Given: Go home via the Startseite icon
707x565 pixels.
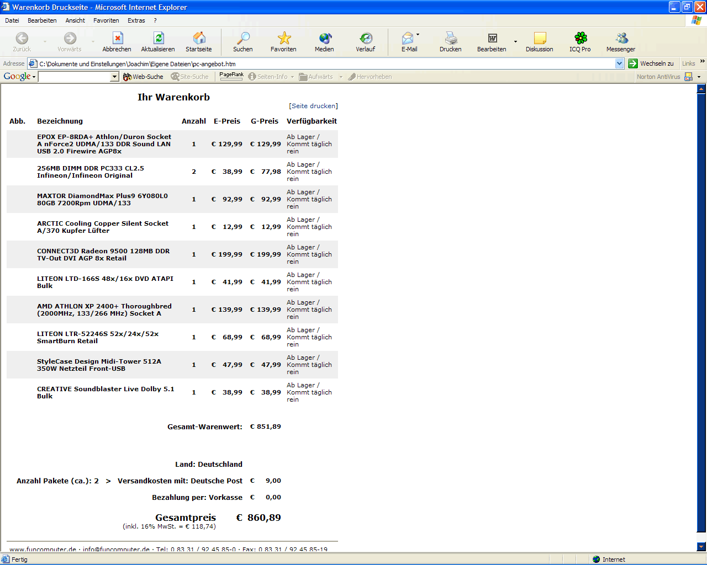Looking at the screenshot, I should click(x=199, y=38).
